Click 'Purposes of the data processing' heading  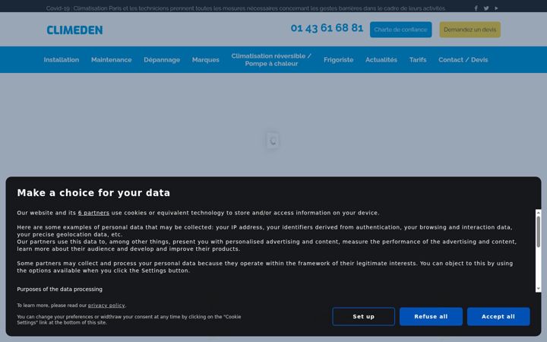point(60,289)
